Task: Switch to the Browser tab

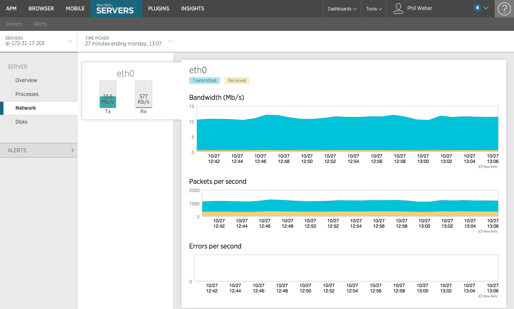Action: click(41, 8)
